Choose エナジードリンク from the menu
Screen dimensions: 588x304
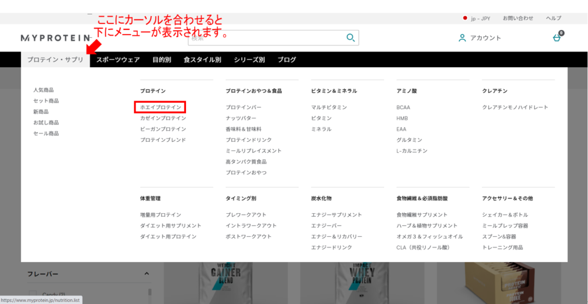332,248
